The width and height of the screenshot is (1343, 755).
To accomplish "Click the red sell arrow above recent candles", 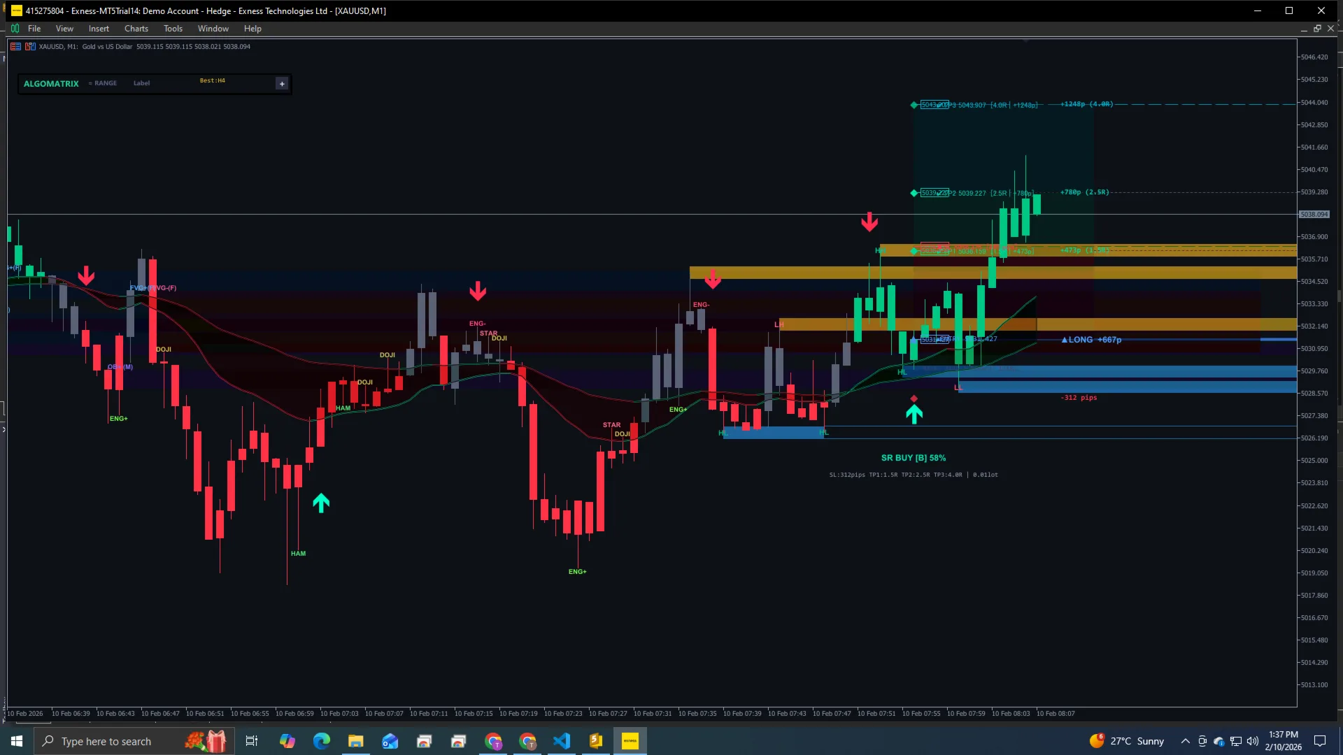I will pyautogui.click(x=869, y=222).
